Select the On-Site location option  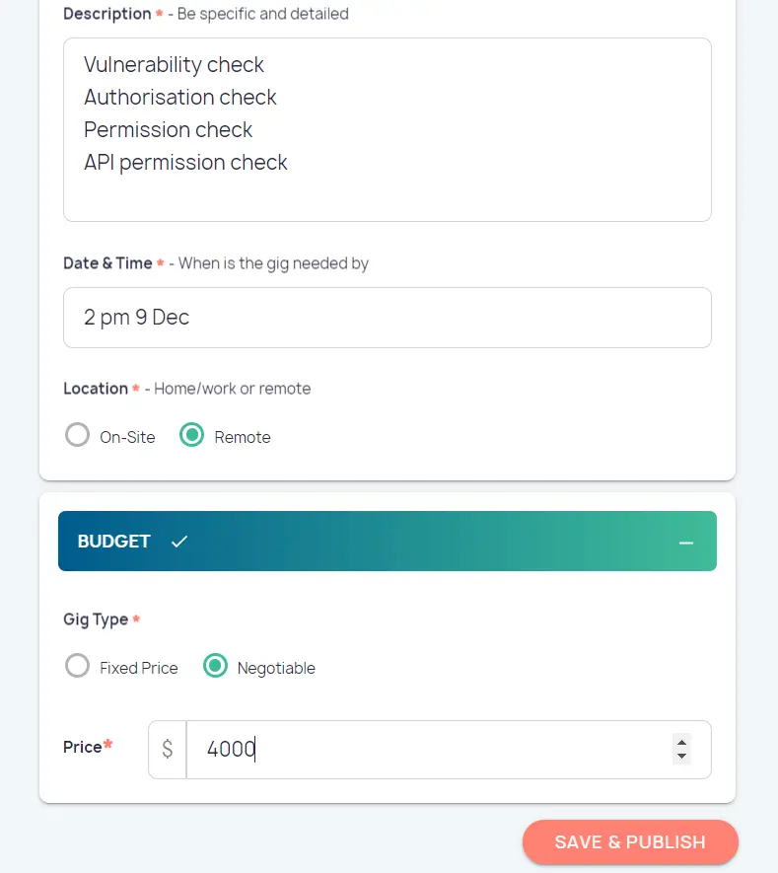pyautogui.click(x=77, y=436)
